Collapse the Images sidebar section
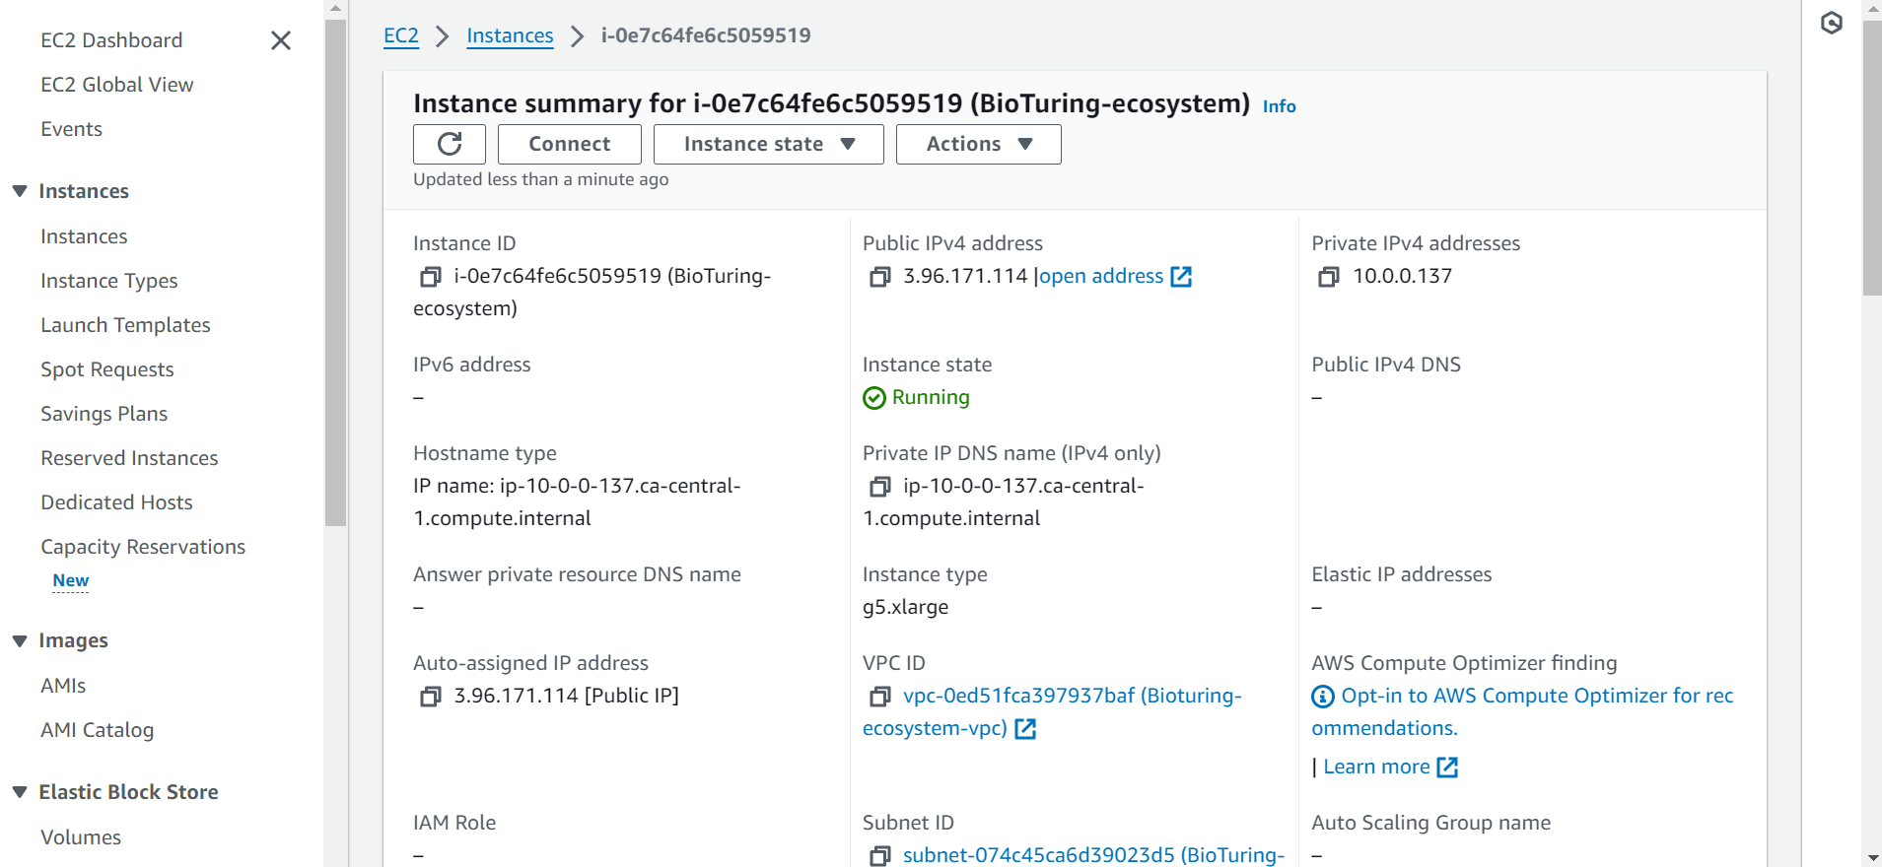Viewport: 1882px width, 867px height. coord(20,640)
